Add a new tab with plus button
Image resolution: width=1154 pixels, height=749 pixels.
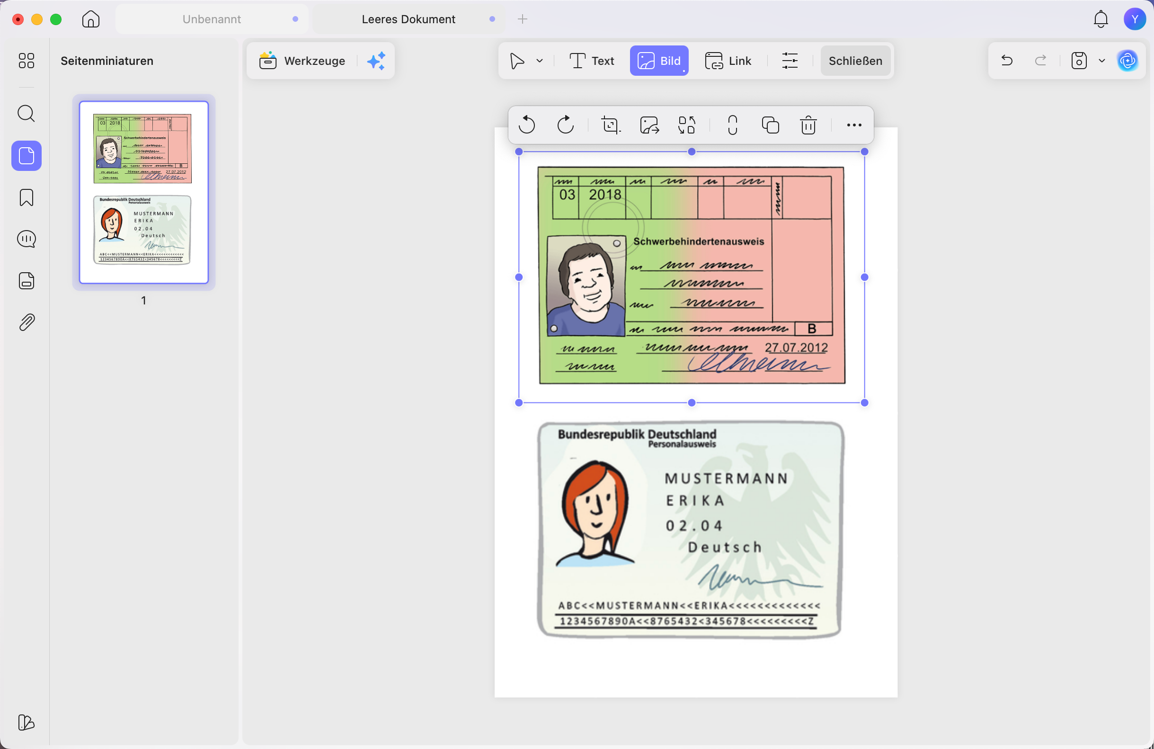(522, 19)
